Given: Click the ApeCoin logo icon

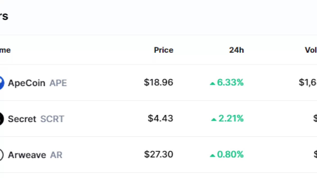Looking at the screenshot, I should point(1,83).
